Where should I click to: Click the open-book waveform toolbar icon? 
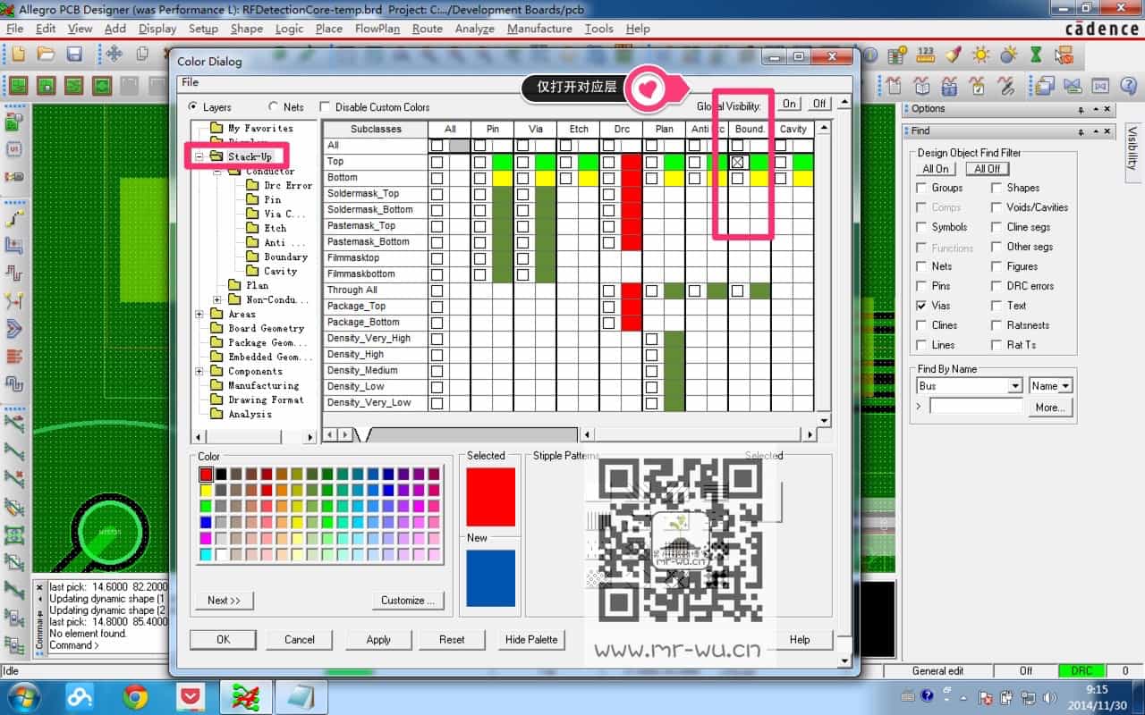coord(922,86)
